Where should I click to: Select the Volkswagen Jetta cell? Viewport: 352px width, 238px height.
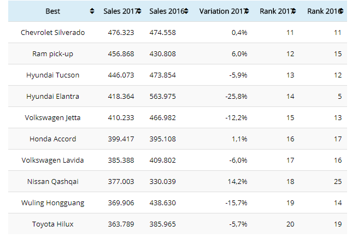tap(53, 118)
